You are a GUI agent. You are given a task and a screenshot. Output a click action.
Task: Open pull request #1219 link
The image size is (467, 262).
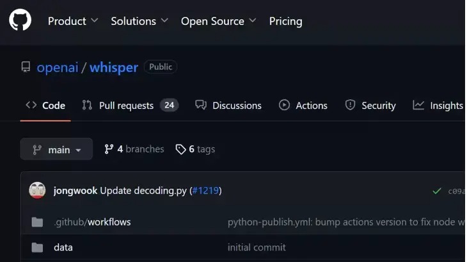click(205, 191)
